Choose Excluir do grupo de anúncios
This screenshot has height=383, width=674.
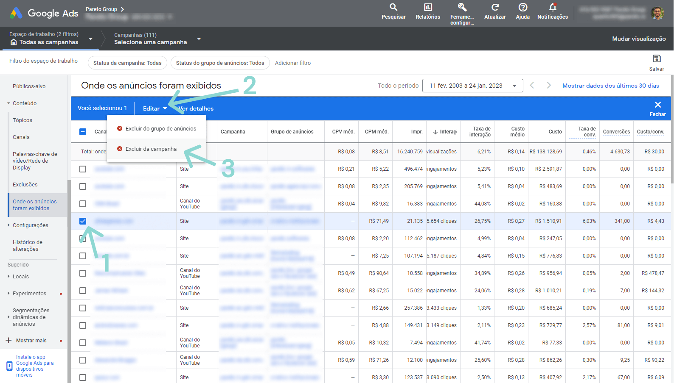tap(160, 129)
